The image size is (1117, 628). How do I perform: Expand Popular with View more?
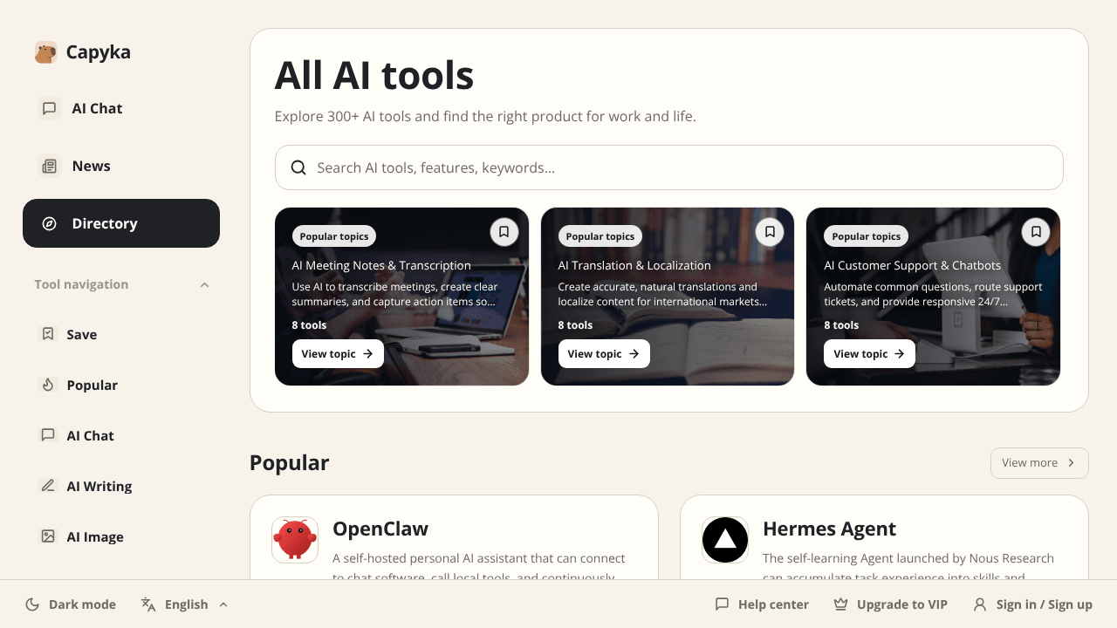point(1039,463)
